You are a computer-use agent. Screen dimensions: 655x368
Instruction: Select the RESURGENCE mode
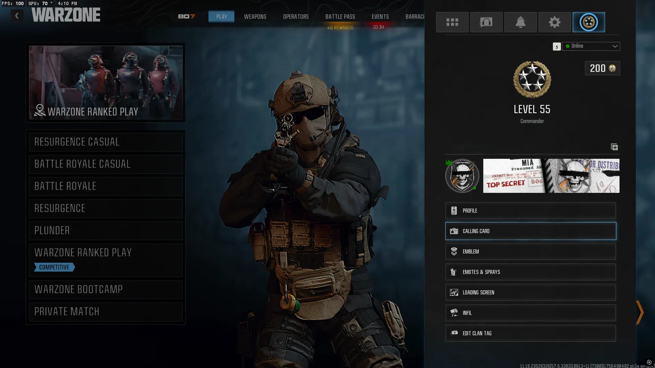[106, 209]
